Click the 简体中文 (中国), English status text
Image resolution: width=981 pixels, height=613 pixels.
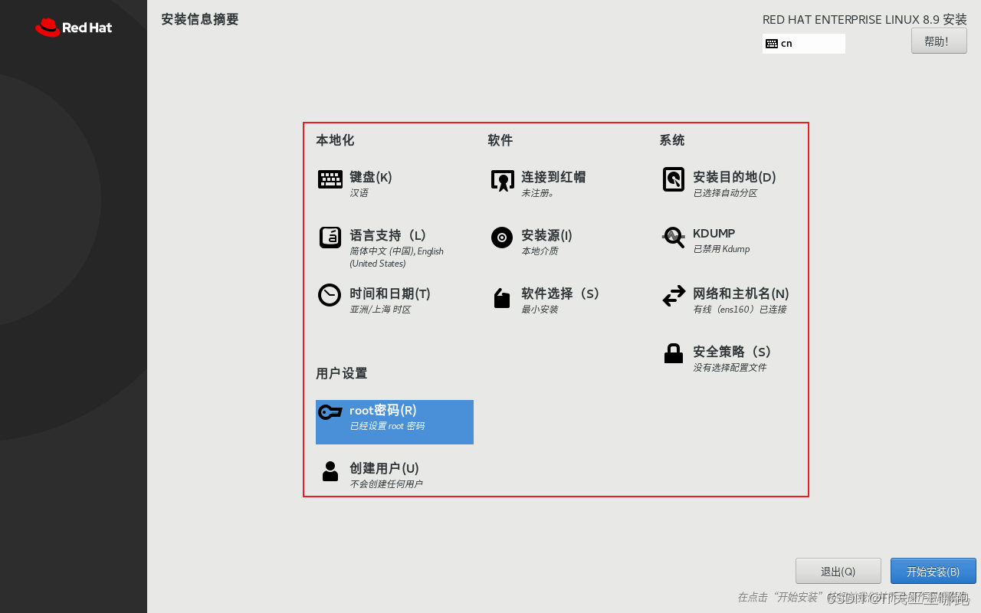pyautogui.click(x=396, y=251)
